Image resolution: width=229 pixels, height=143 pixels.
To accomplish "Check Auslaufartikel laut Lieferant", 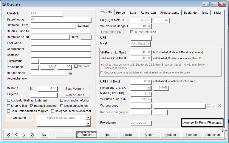I will [x=9, y=100].
